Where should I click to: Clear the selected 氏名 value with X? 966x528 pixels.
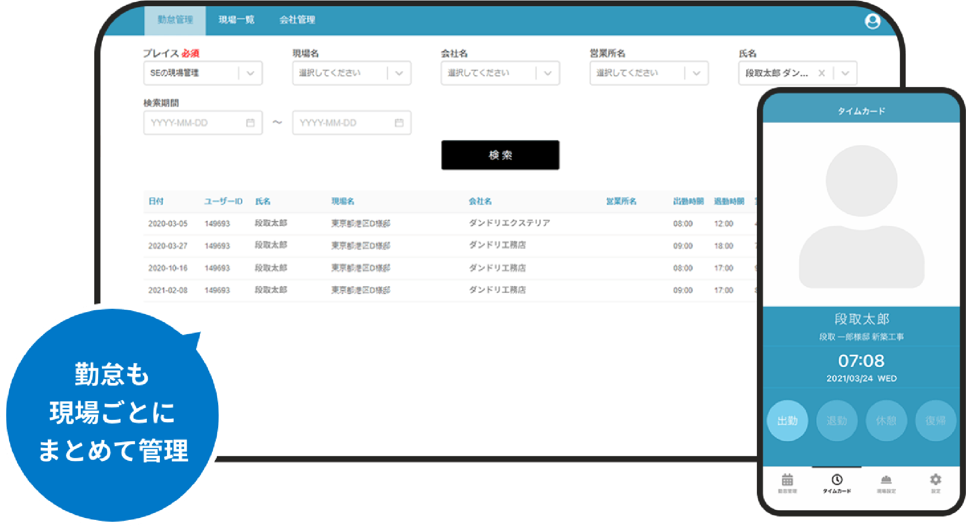821,73
